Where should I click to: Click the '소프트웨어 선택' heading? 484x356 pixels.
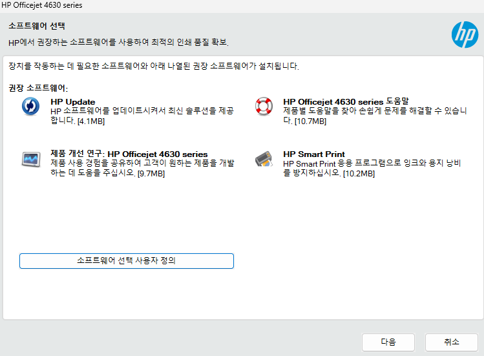(x=37, y=26)
